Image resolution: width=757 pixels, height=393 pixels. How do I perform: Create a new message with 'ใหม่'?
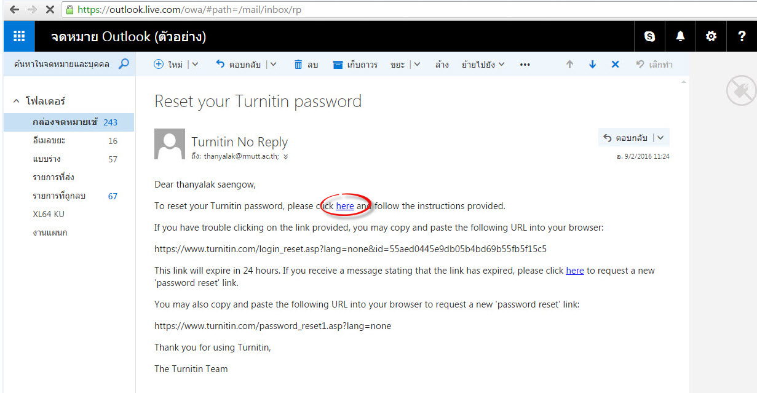pyautogui.click(x=168, y=64)
